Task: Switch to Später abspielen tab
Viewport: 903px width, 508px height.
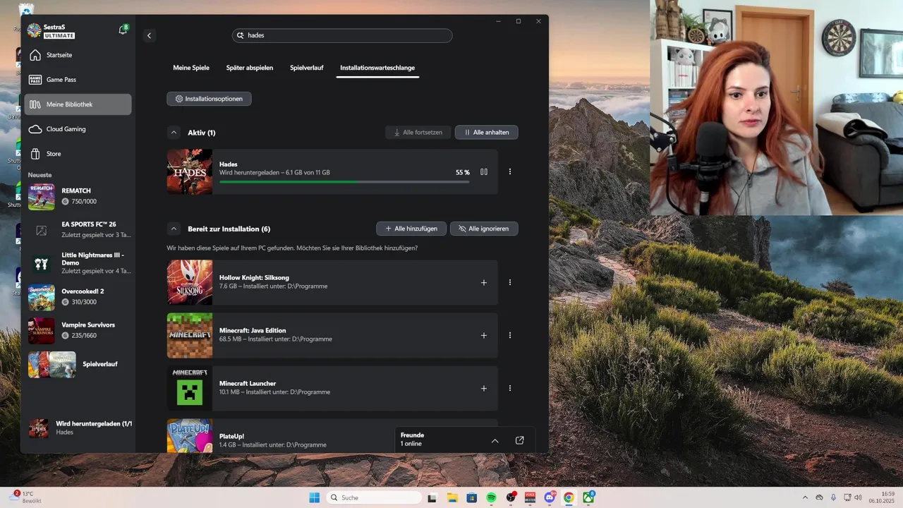Action: pos(250,68)
